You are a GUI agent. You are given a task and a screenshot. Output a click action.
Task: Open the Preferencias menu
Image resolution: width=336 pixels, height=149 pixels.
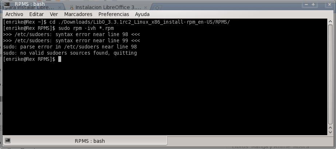tap(114, 14)
